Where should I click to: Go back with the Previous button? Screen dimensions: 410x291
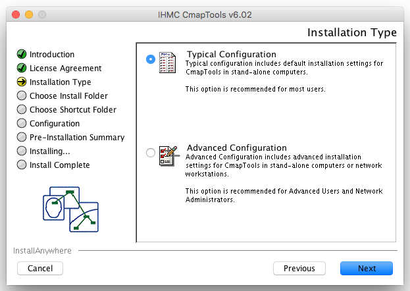tap(299, 269)
